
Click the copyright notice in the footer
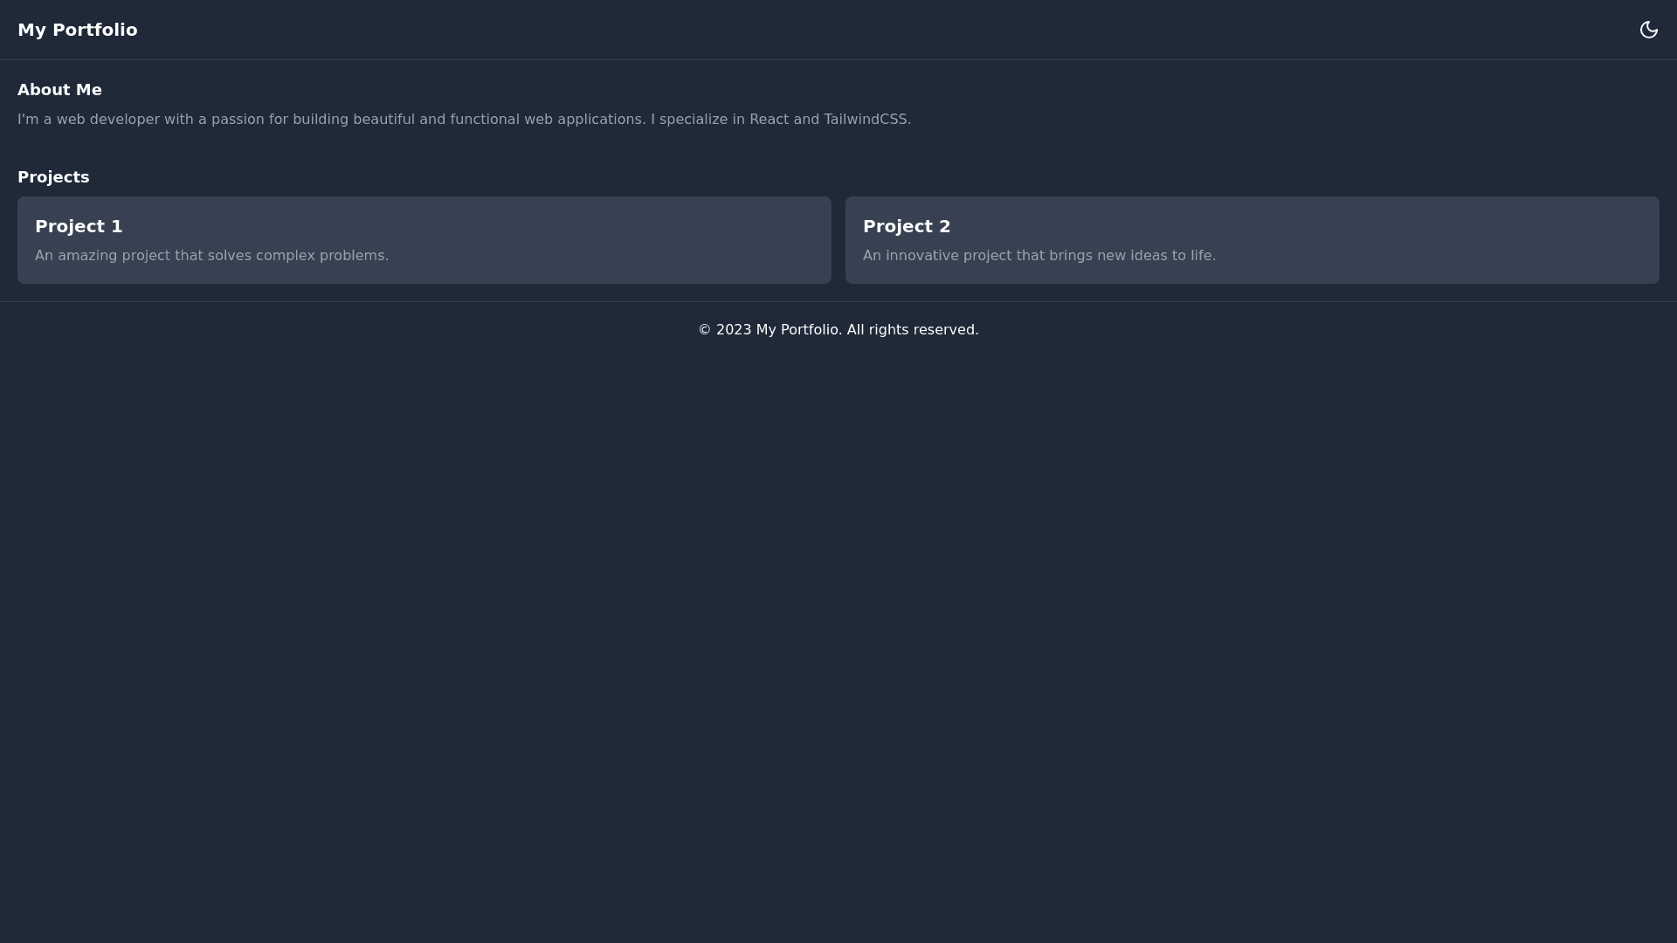pos(838,329)
